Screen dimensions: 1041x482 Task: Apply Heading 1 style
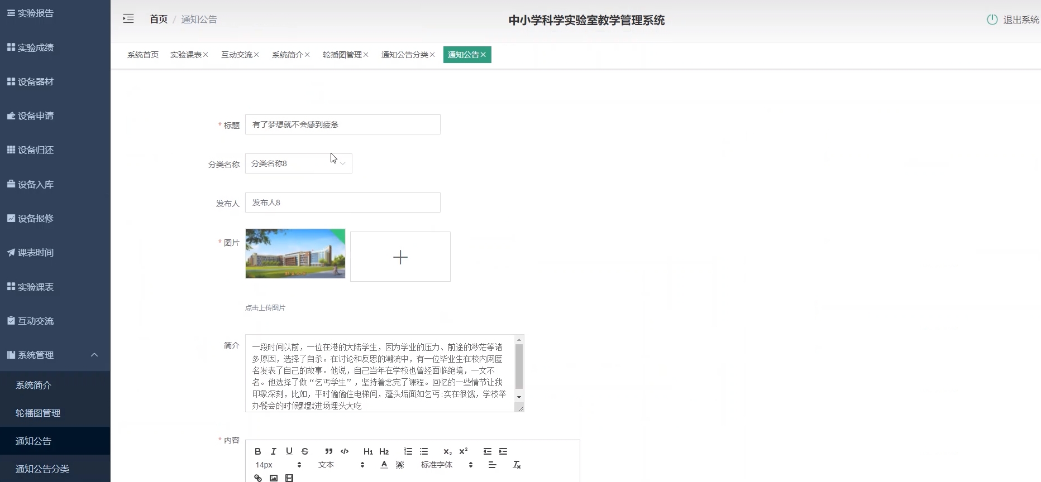pos(367,451)
